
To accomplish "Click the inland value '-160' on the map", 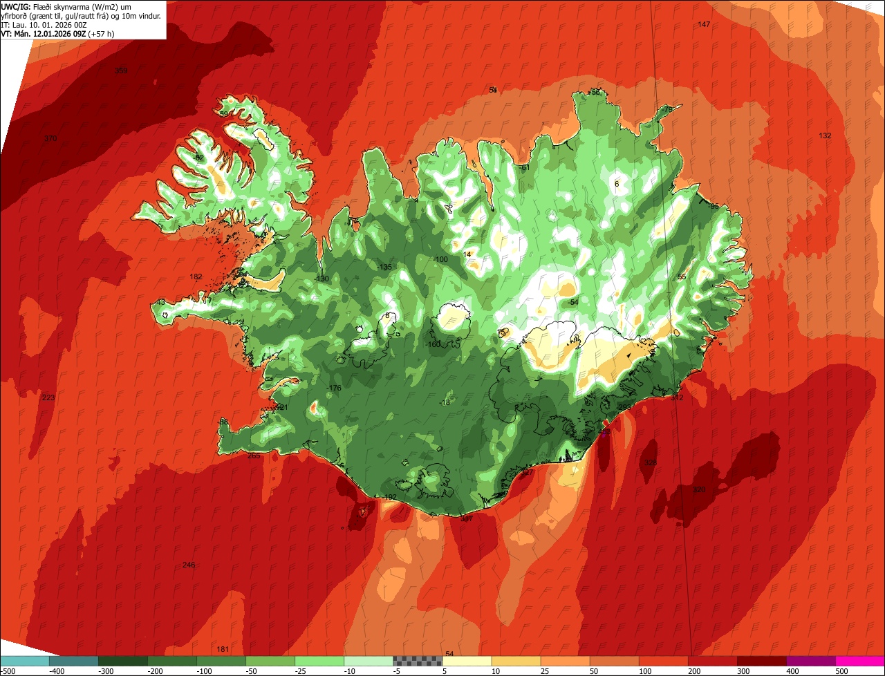I will coord(433,344).
